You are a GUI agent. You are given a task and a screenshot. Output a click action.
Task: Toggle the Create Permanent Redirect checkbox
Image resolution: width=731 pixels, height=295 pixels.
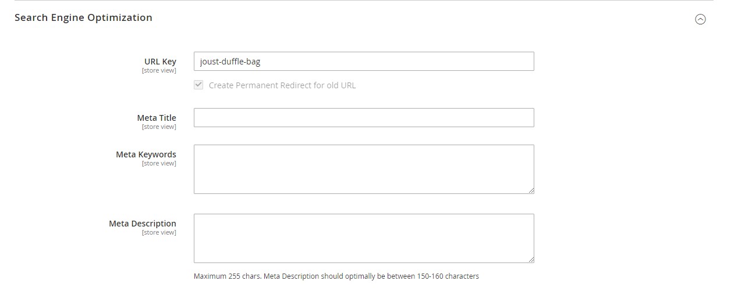[198, 85]
